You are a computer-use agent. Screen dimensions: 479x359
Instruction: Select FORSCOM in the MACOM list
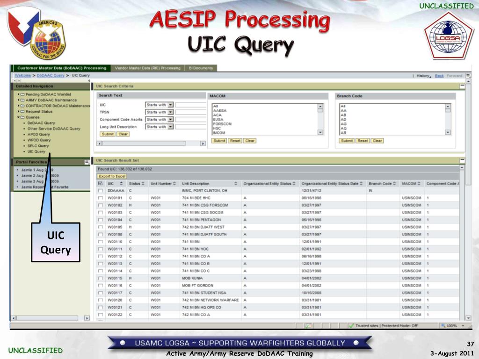[x=222, y=124]
